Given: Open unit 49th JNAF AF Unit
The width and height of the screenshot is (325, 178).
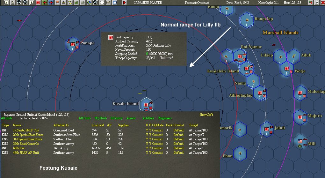Looking at the screenshot, I should [x=26, y=152].
